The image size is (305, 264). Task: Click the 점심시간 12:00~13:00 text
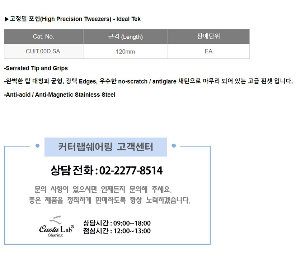point(117,231)
